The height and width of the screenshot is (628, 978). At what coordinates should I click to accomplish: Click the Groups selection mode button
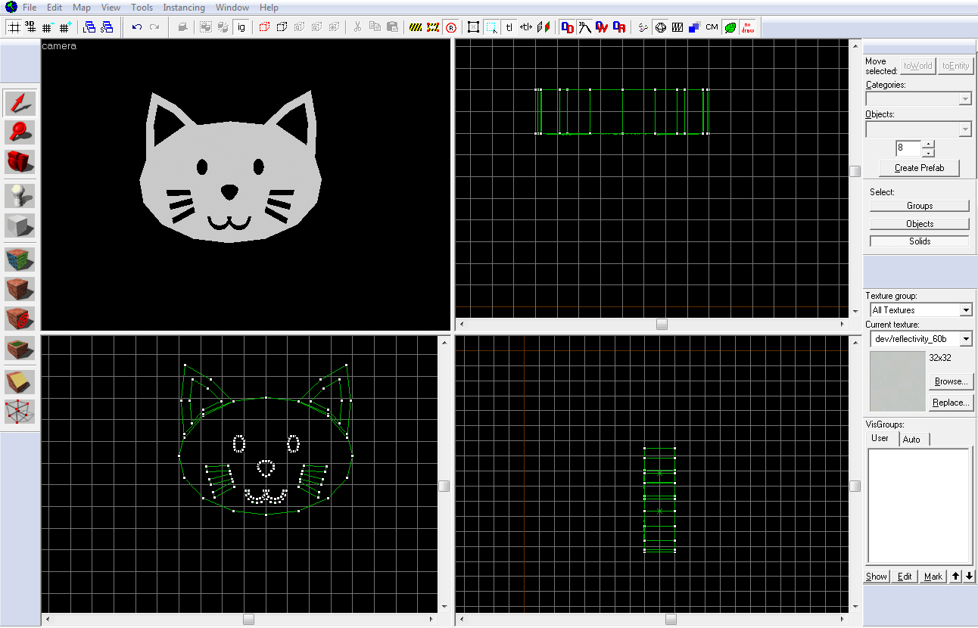tap(920, 206)
